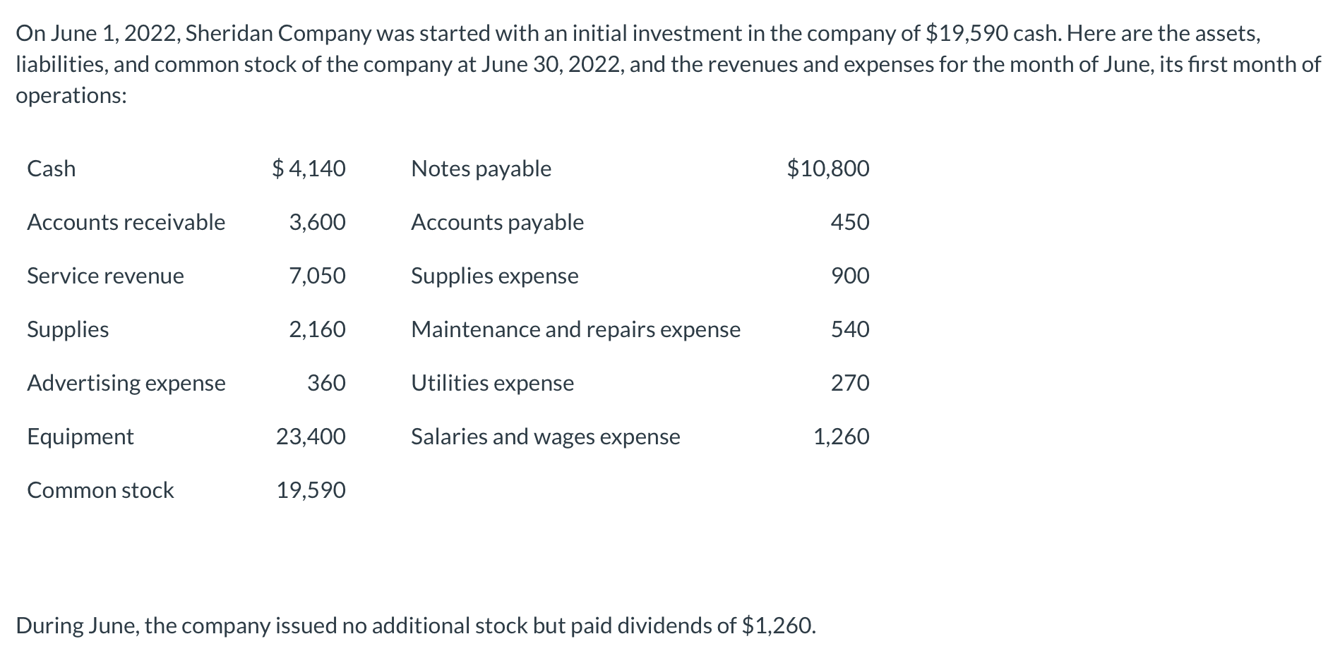1340x646 pixels.
Task: Select the $10,800 notes payable amount
Action: click(x=828, y=169)
